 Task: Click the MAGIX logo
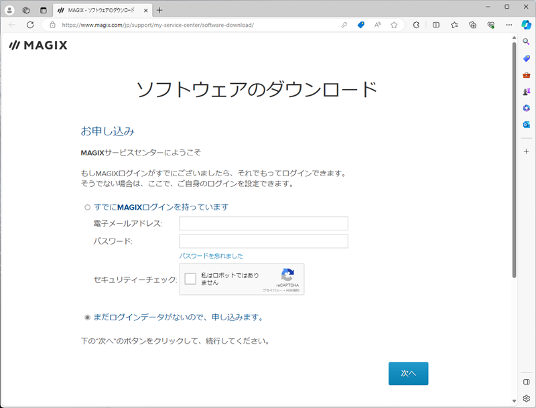(x=38, y=45)
